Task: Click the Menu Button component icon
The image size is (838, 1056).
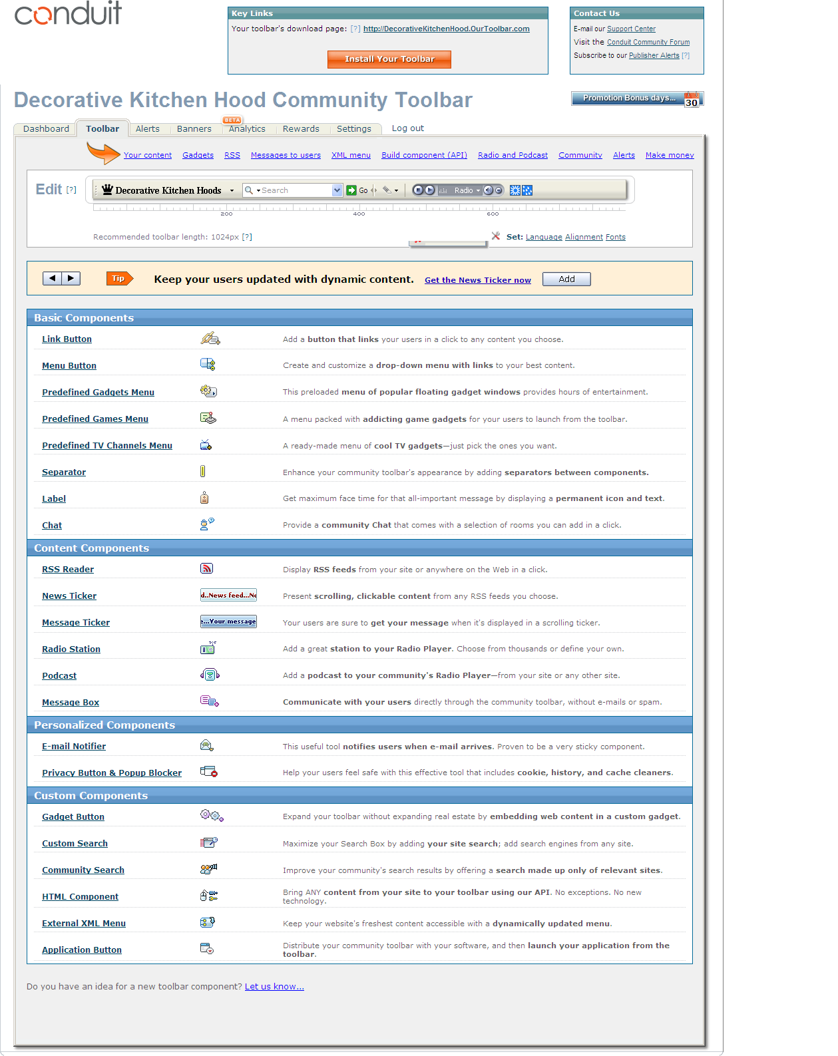Action: [x=208, y=365]
